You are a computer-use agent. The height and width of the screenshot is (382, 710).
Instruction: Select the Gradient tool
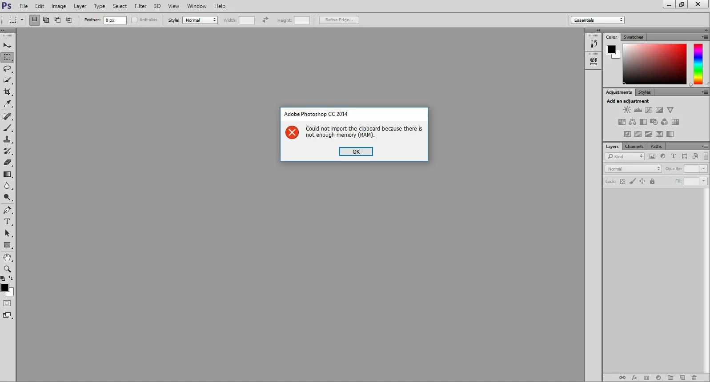(x=7, y=174)
